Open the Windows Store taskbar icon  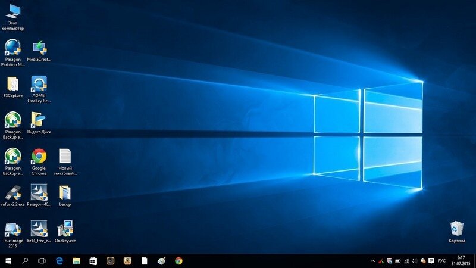click(93, 261)
